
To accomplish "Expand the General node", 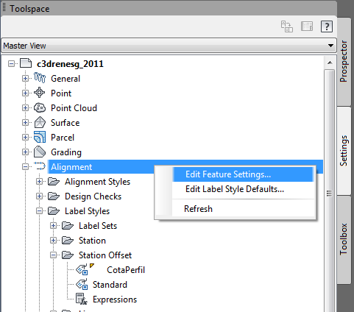I will coord(25,79).
